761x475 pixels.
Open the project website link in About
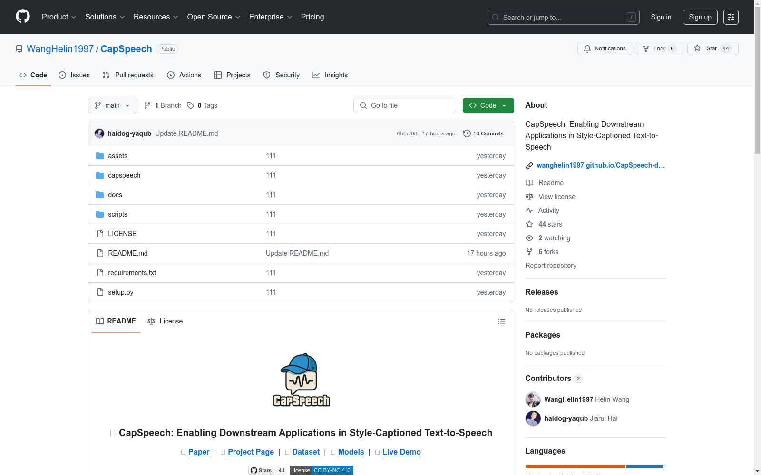pos(601,165)
